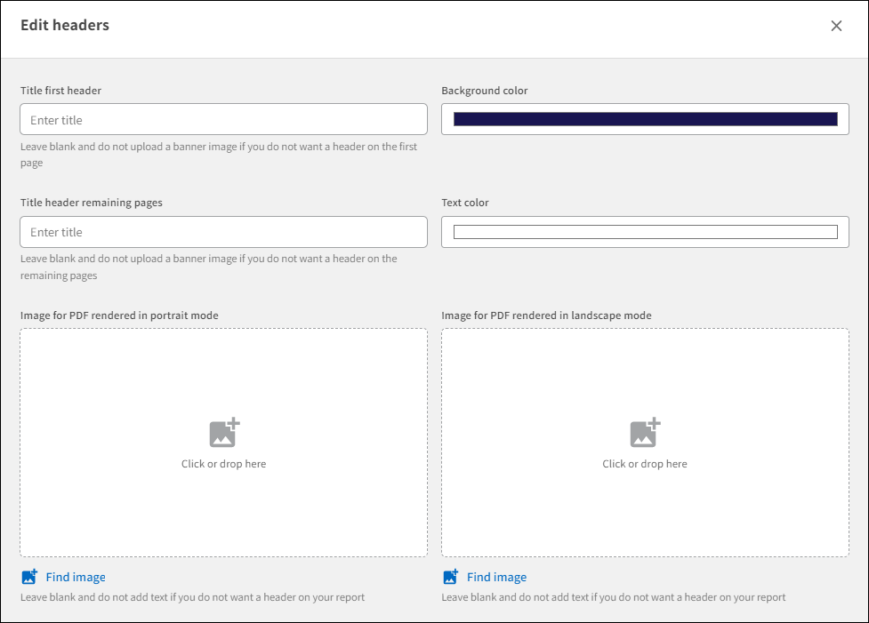869x623 pixels.
Task: Click the Find image icon for portrait mode
Action: click(30, 576)
